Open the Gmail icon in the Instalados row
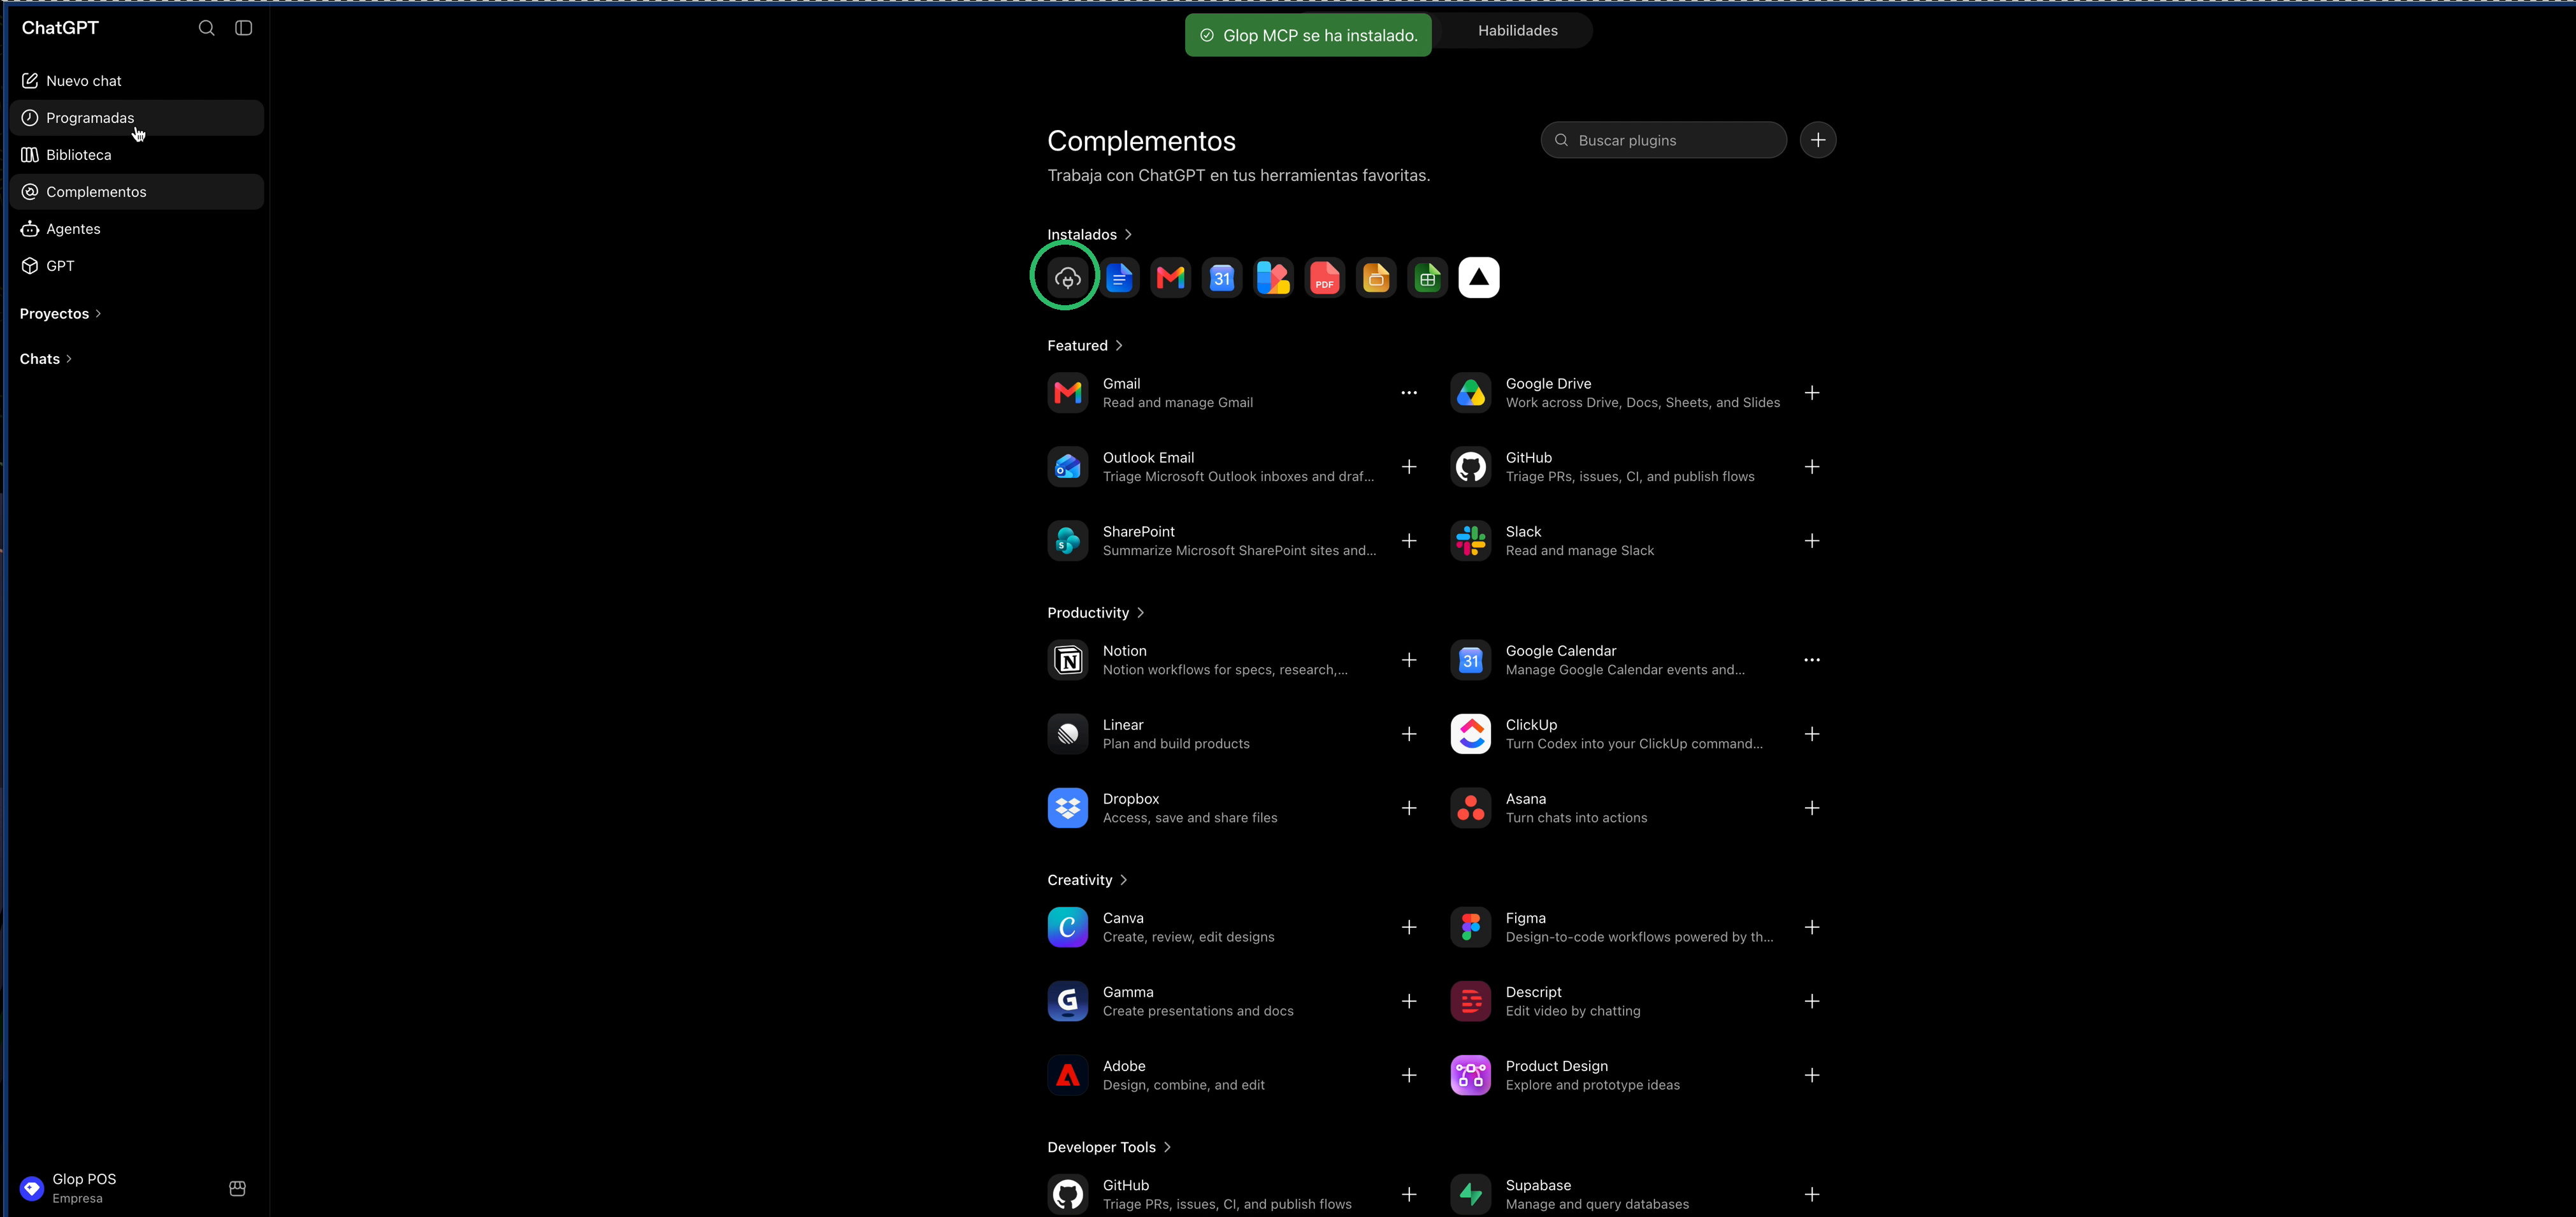Viewport: 2576px width, 1217px height. click(1170, 278)
